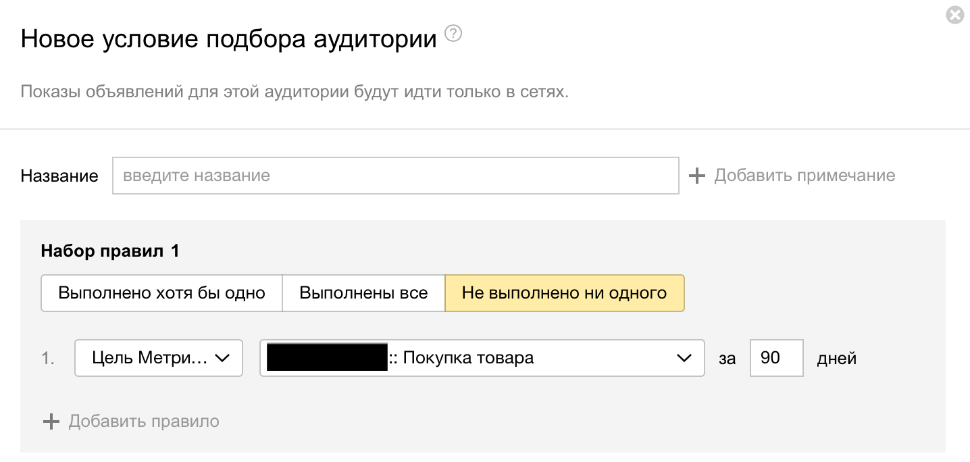Close the dialog with the circular X icon
The image size is (970, 462).
(954, 14)
